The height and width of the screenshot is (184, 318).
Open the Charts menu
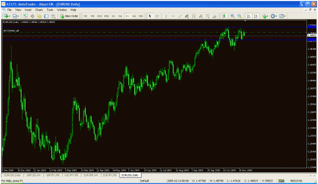pos(39,10)
